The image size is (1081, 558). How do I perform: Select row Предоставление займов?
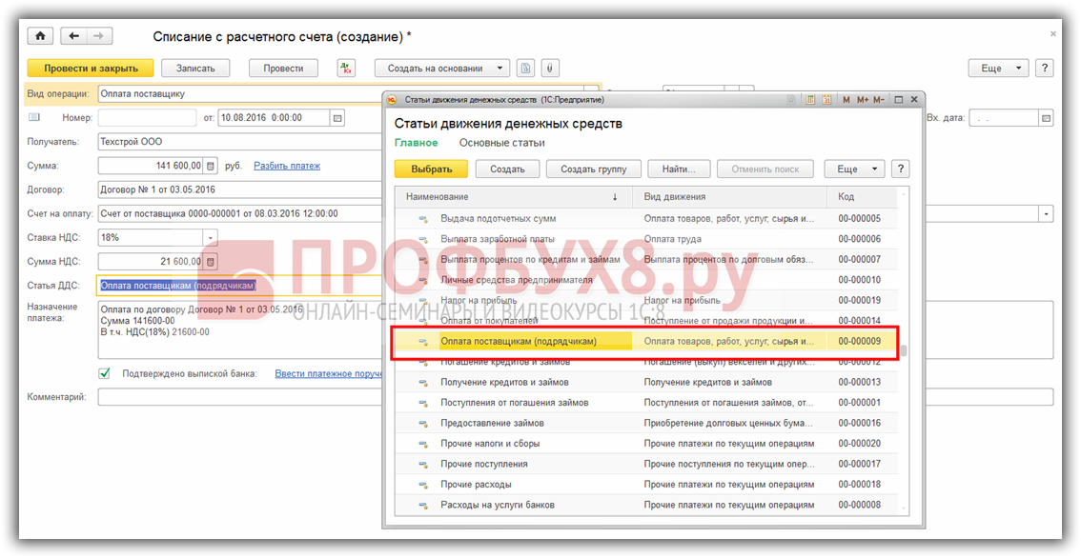(645, 424)
